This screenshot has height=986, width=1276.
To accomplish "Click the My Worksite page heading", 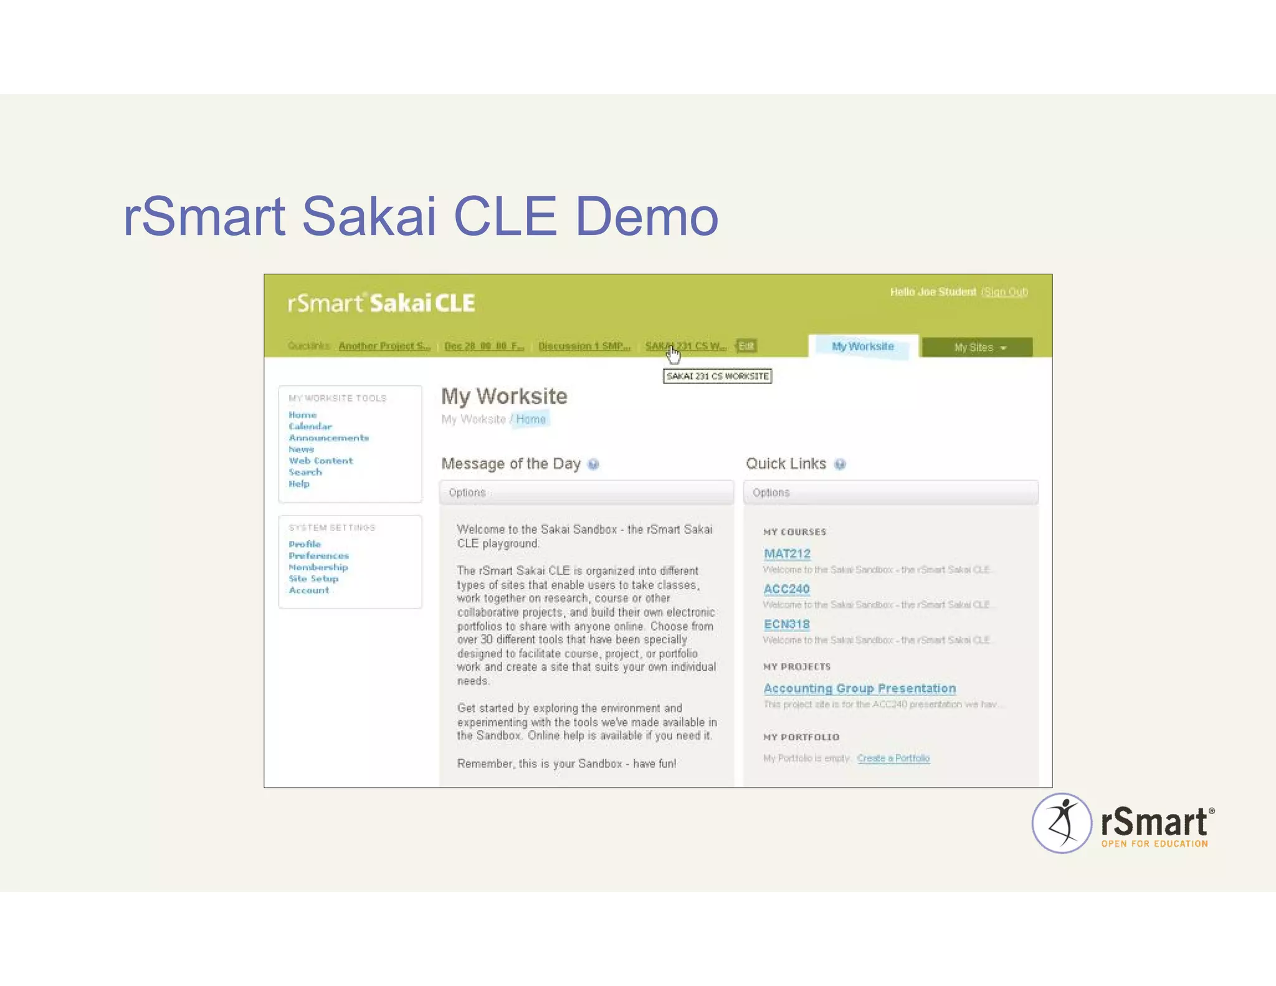I will 504,396.
